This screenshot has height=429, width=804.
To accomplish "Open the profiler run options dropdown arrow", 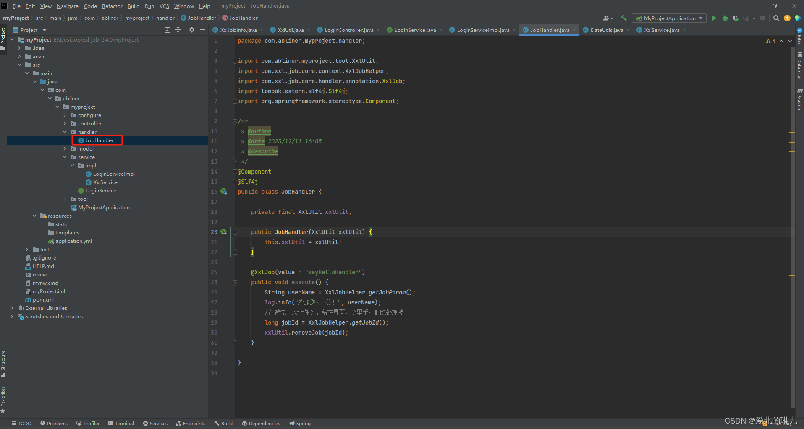I will coord(754,18).
